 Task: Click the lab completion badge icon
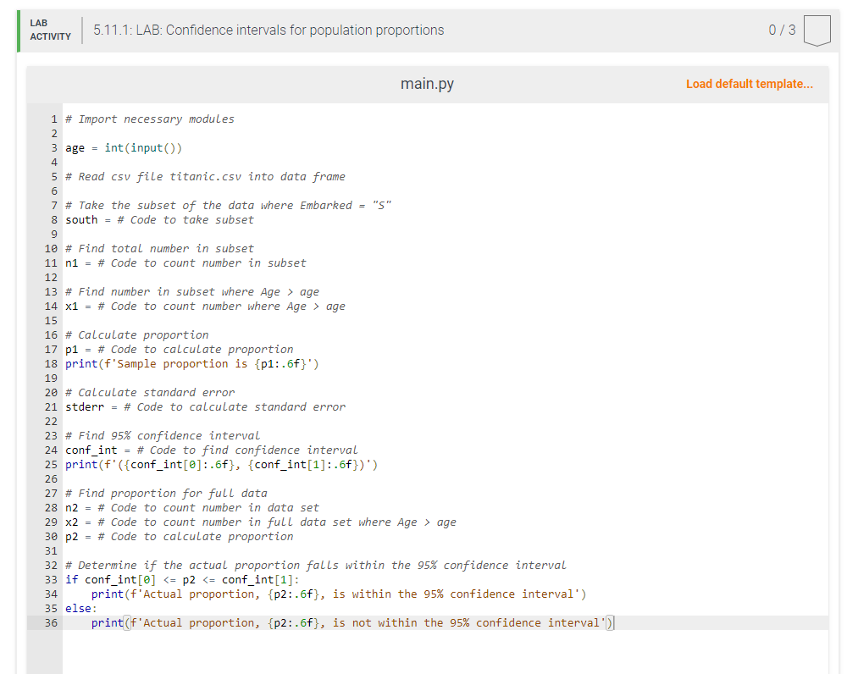tap(816, 29)
